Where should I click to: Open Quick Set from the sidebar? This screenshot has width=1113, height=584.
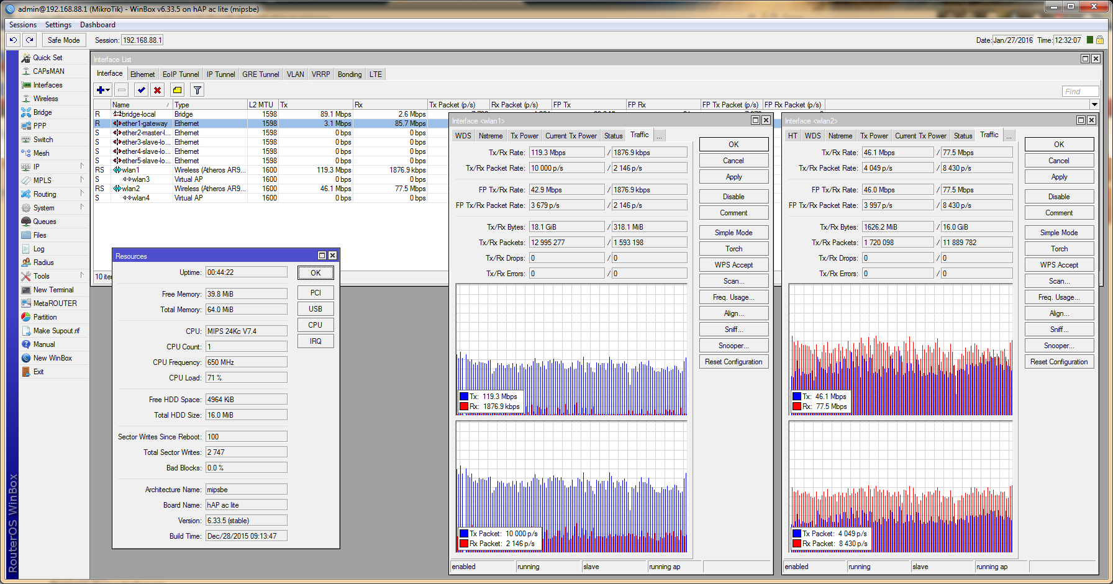47,58
